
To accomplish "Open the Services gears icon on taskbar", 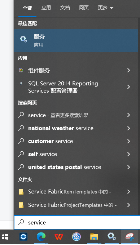I will click(112, 237).
